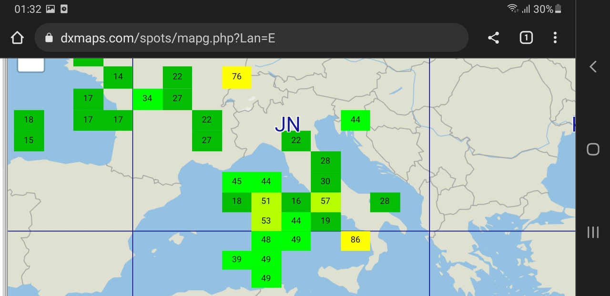610x296 pixels.
Task: Select the 49 square beside the 39 square
Action: click(x=266, y=260)
